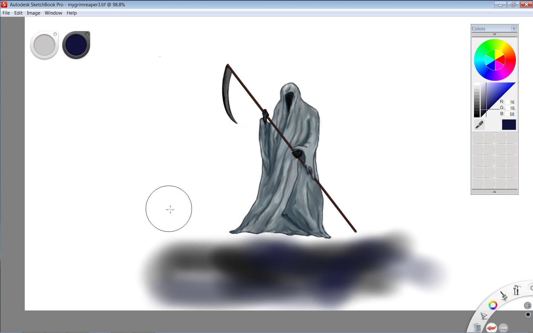Viewport: 533px width, 333px height.
Task: Open the canvas pages icon in the lagoon
Action: tap(477, 327)
